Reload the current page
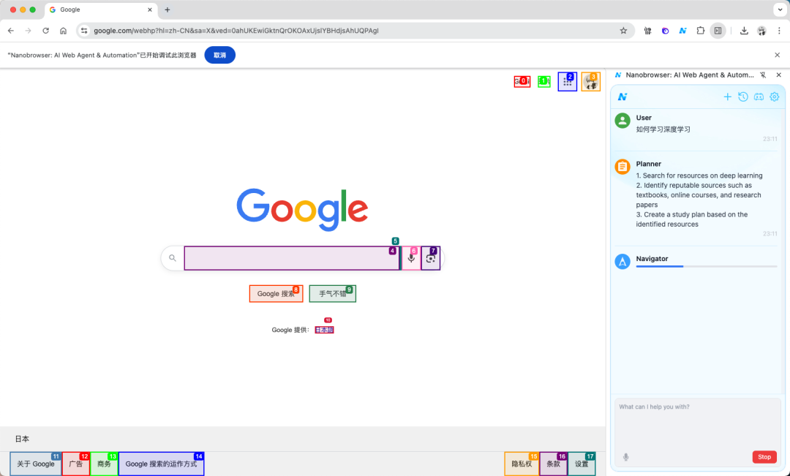This screenshot has width=790, height=476. click(46, 31)
